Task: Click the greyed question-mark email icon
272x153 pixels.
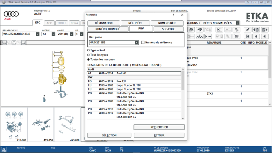Action: tap(208, 30)
